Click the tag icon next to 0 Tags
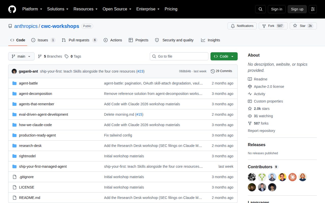This screenshot has width=325, height=203. [67, 56]
